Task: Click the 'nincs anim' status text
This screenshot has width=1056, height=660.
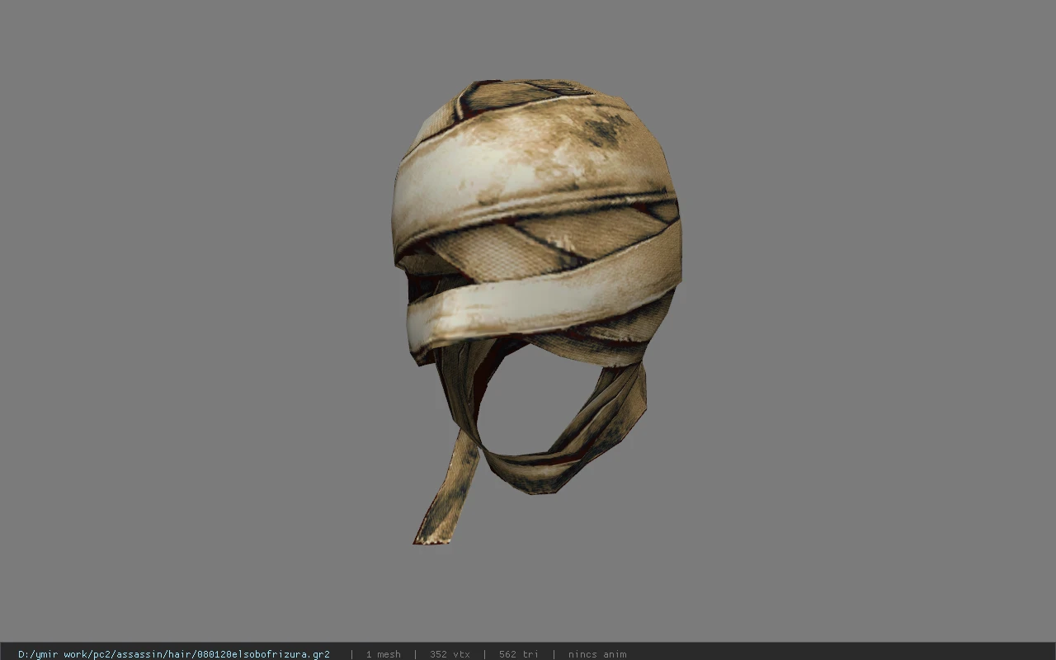Action: click(597, 654)
